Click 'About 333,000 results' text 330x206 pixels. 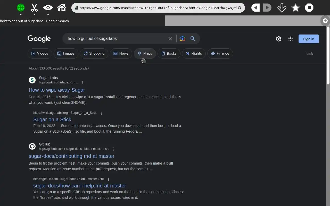click(59, 68)
